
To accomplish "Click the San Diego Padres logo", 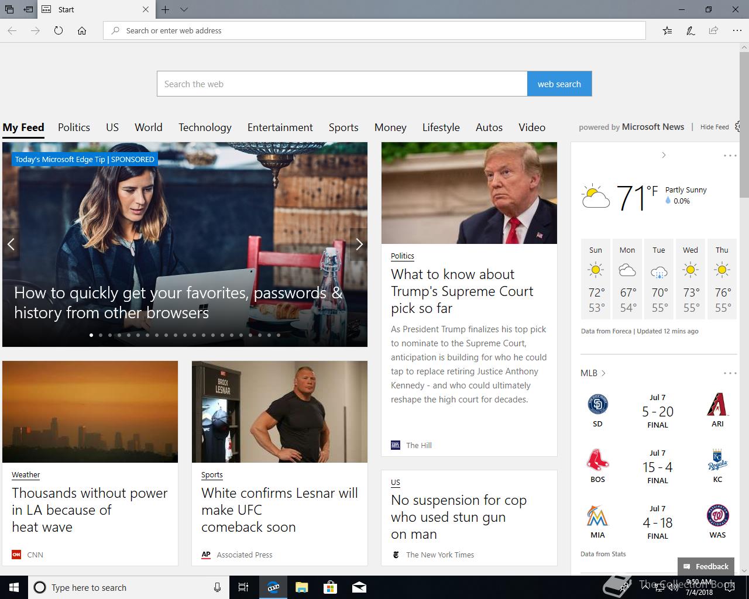I will pyautogui.click(x=597, y=405).
